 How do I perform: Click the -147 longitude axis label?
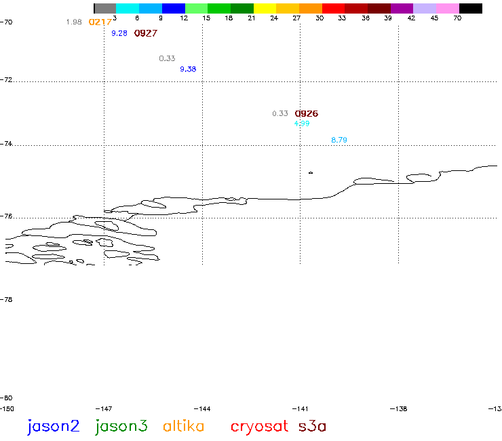point(104,409)
